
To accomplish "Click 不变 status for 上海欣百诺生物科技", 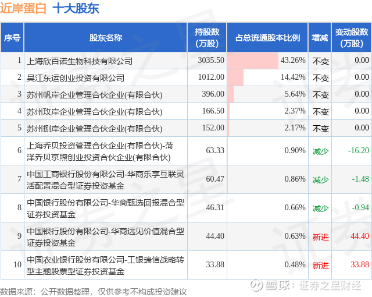I will click(x=320, y=61).
